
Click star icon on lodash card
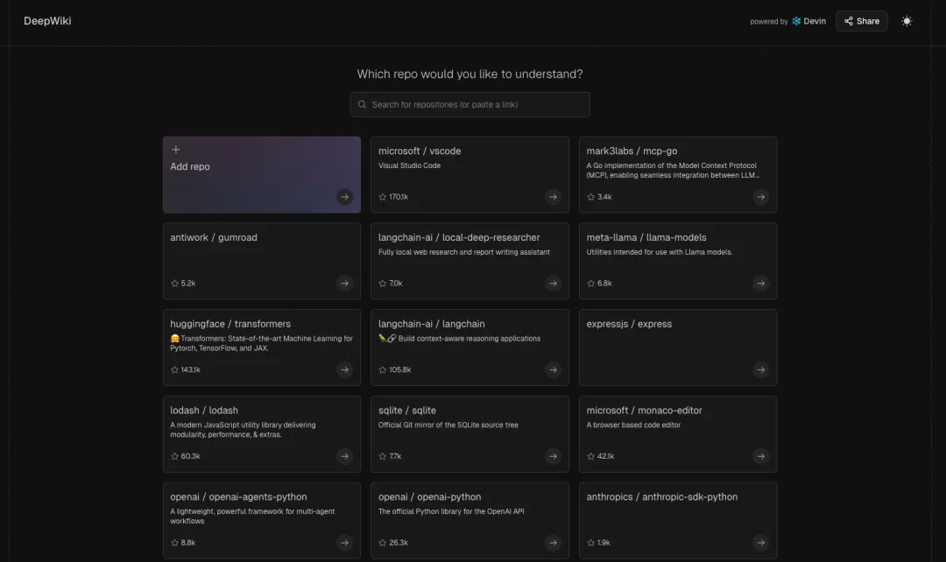coord(174,456)
